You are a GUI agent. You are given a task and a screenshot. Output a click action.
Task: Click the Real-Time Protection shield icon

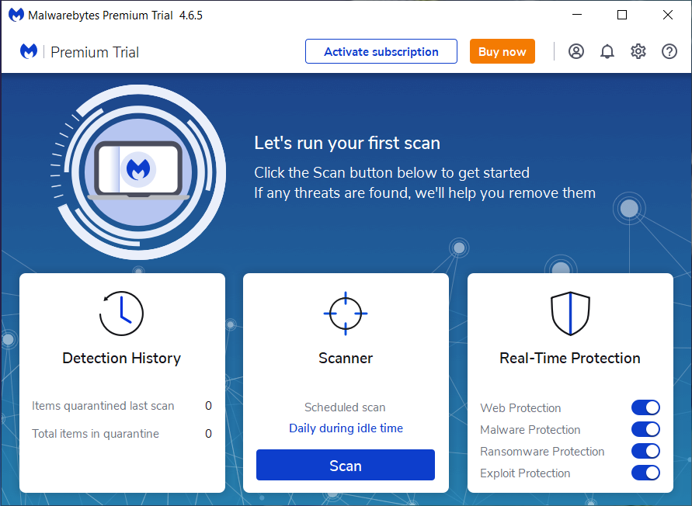570,314
